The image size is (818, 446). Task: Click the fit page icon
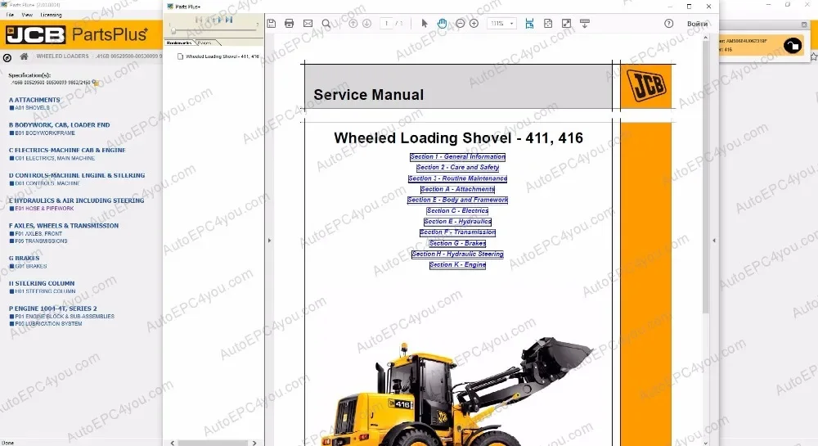click(548, 24)
